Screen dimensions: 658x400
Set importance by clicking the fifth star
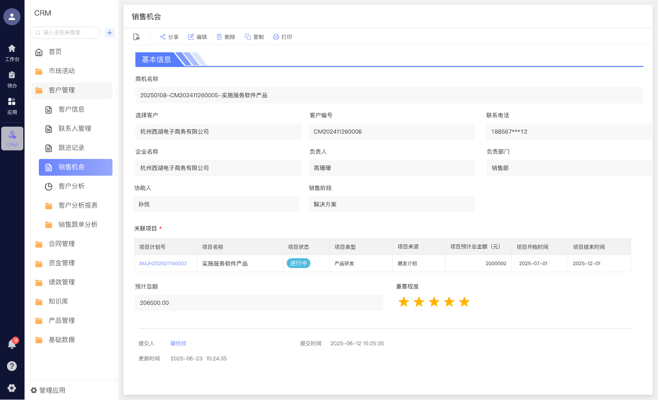(464, 302)
